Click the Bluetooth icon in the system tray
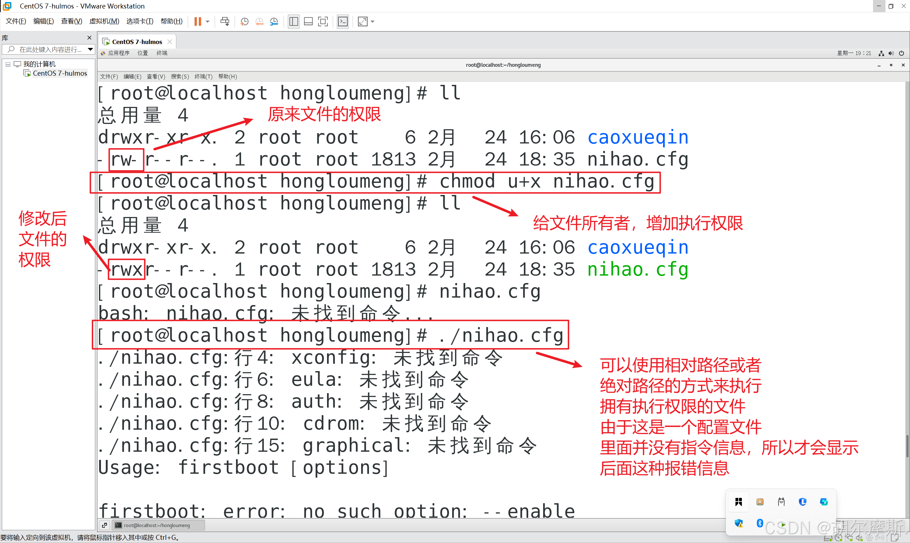910x543 pixels. pos(760,523)
